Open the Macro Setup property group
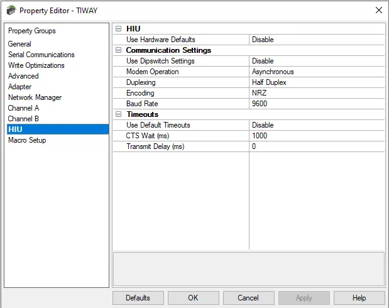Screen dimensions: 389x308 (x=27, y=140)
